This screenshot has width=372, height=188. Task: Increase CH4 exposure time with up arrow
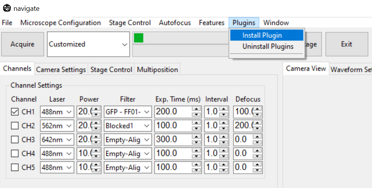(x=197, y=151)
